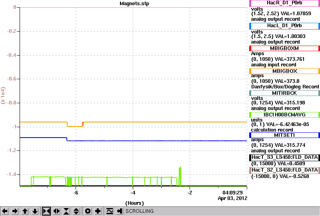Click the VAL=-0.5268 readout text
The height and width of the screenshot is (216, 320).
294,176
